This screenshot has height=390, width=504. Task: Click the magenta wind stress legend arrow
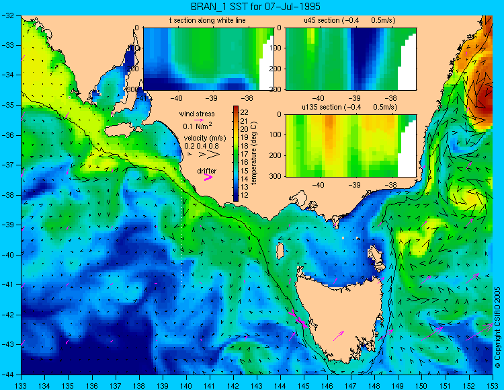pyautogui.click(x=199, y=120)
